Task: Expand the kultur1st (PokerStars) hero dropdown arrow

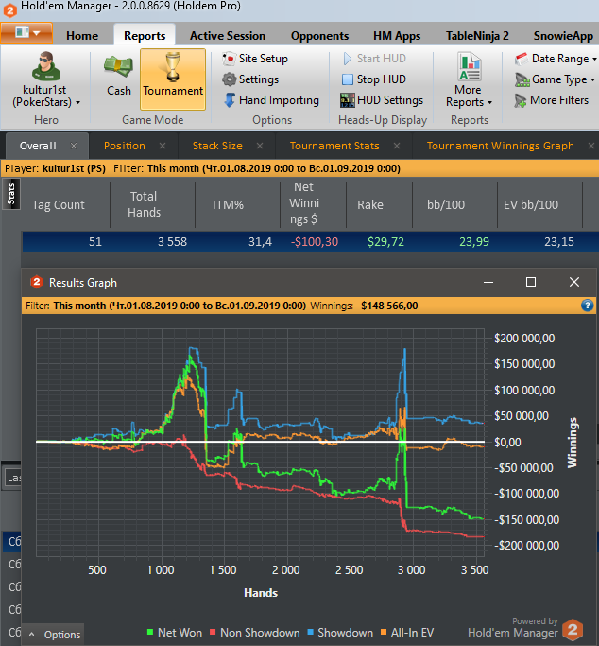Action: click(x=77, y=102)
